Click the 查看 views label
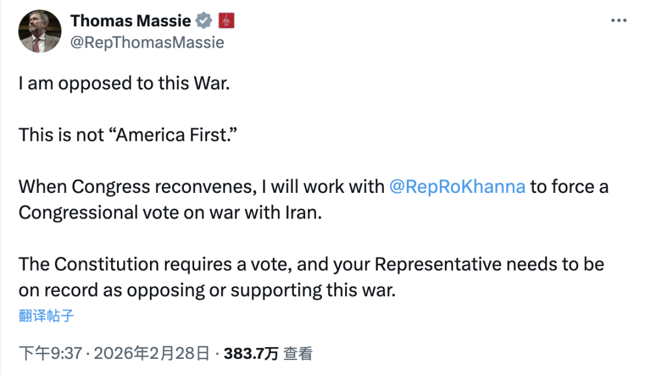 [297, 354]
